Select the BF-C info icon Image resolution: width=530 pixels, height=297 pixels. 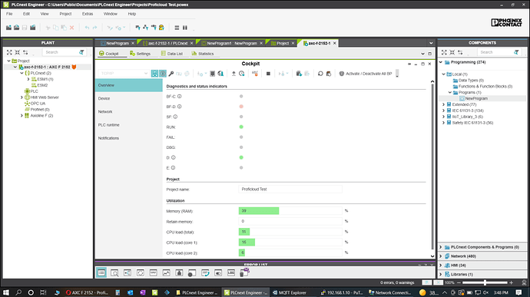pos(180,96)
